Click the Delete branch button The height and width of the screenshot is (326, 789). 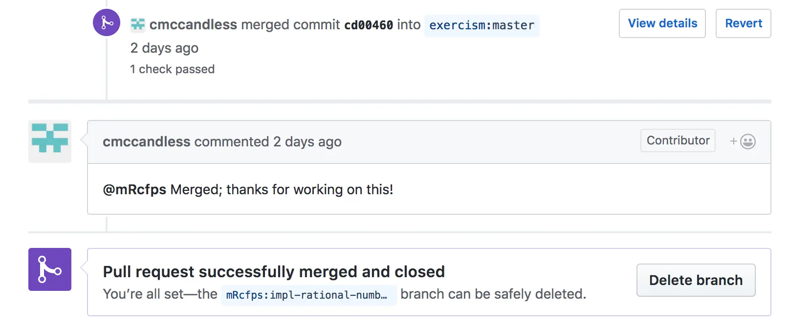coord(696,280)
